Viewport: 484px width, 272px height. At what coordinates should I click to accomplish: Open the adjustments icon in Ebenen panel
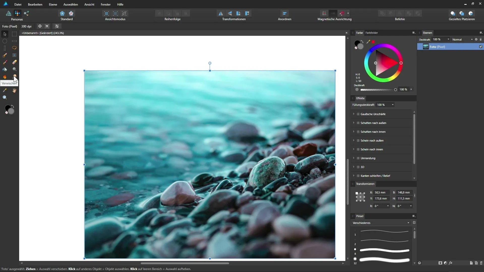tap(445, 263)
